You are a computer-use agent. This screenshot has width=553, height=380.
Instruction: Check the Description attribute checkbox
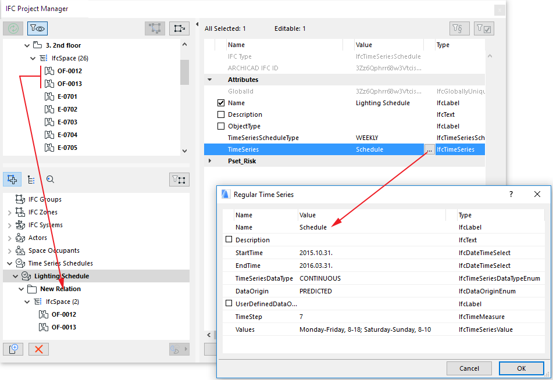[221, 114]
